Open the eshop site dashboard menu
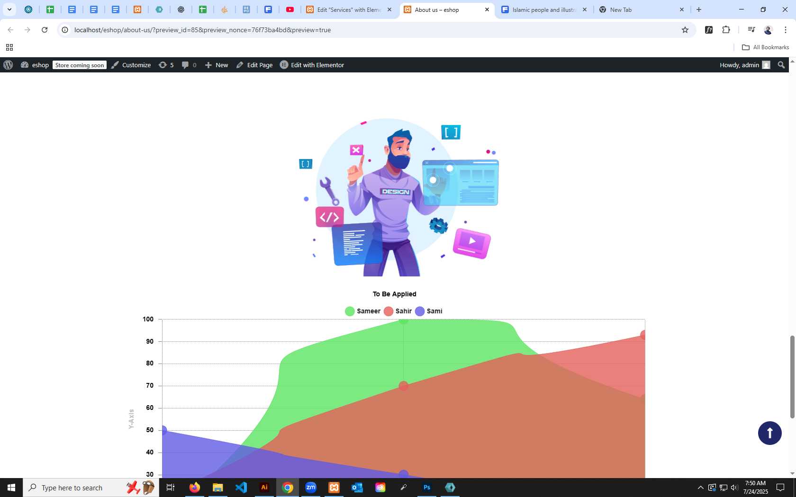This screenshot has height=497, width=796. tap(35, 65)
